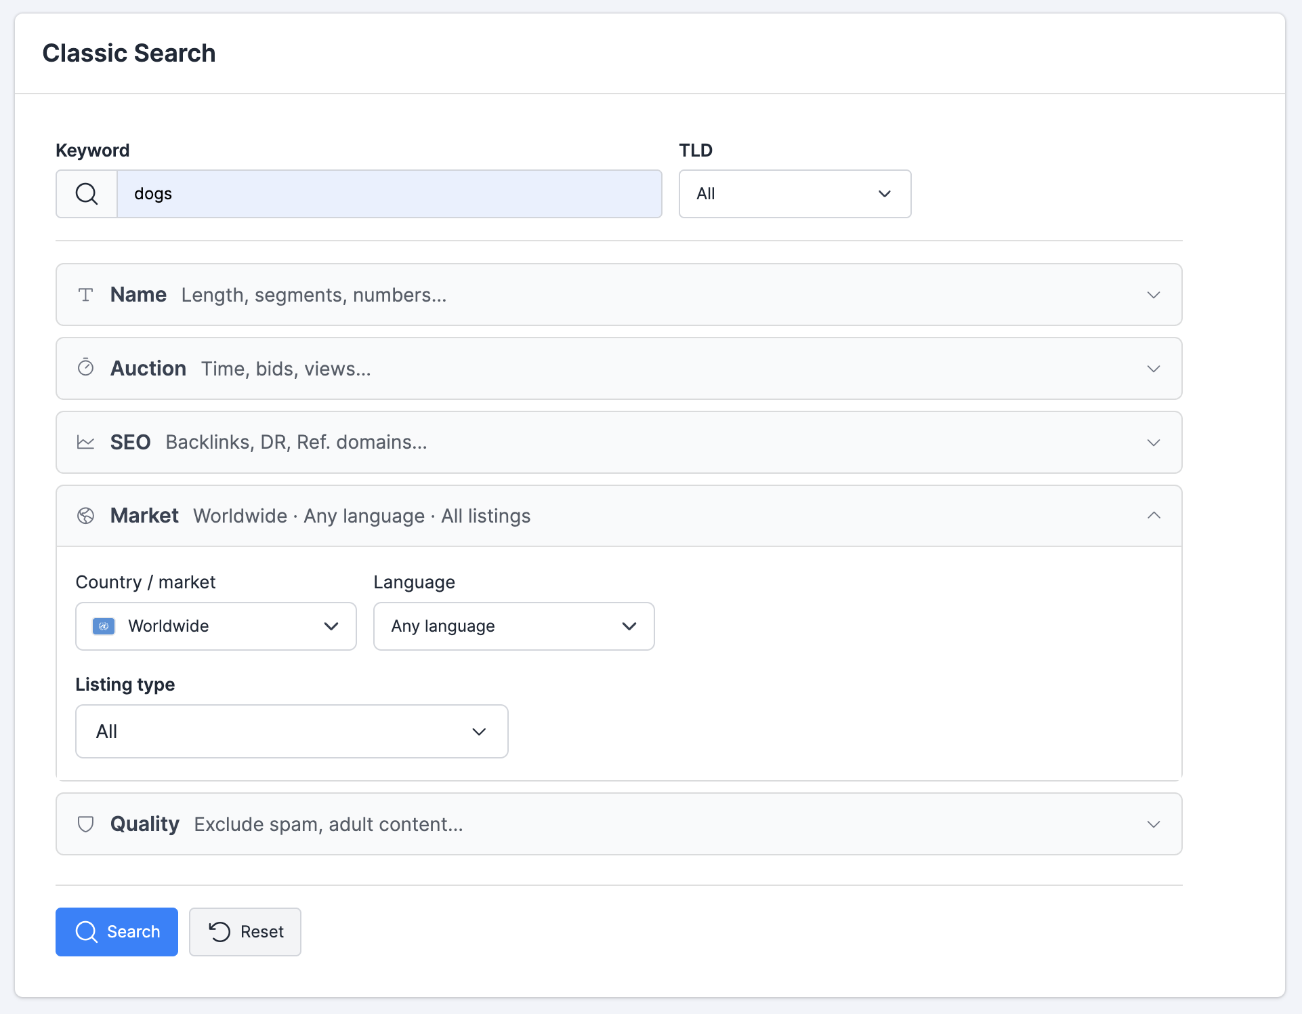This screenshot has width=1302, height=1014.
Task: Click the Auction section title
Action: [x=148, y=369]
